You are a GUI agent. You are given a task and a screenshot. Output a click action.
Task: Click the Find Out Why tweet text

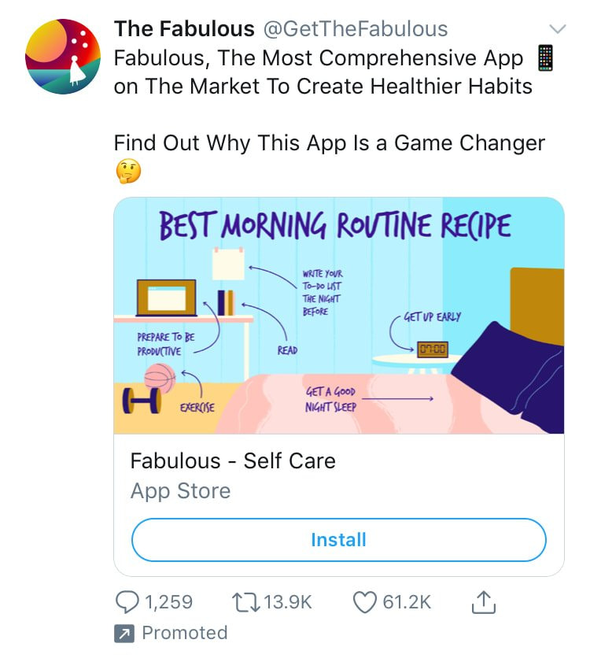click(x=330, y=143)
